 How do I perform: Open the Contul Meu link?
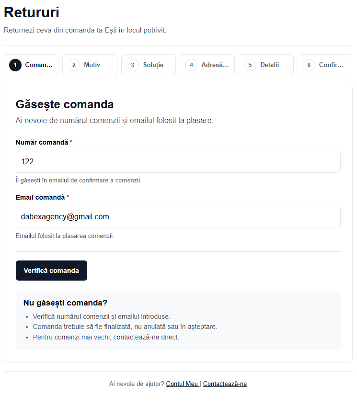(x=182, y=384)
